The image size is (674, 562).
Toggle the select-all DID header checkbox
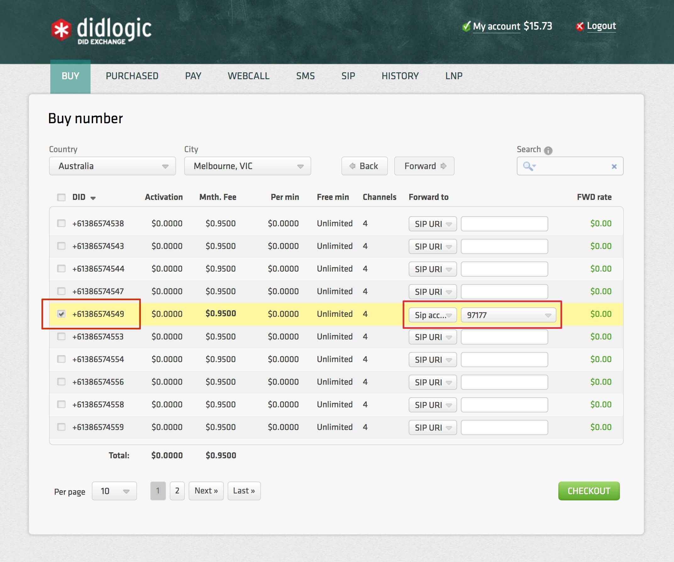point(61,197)
